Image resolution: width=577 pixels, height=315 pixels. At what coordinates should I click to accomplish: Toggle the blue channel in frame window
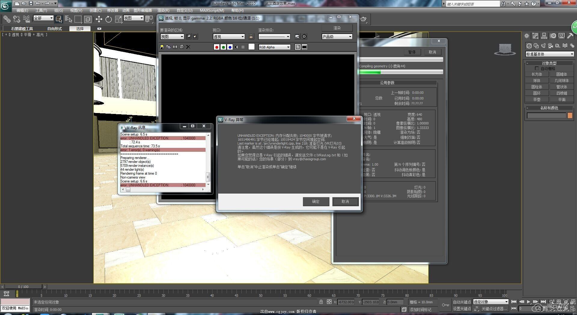(x=230, y=47)
